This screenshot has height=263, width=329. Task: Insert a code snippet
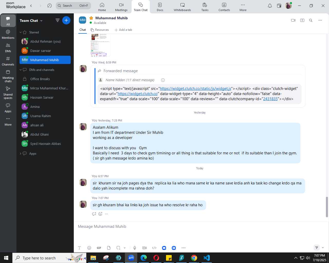click(154, 248)
